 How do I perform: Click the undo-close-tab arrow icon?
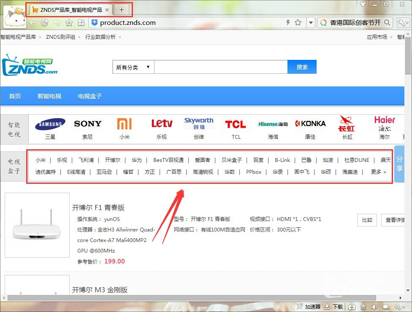pyautogui.click(x=57, y=23)
